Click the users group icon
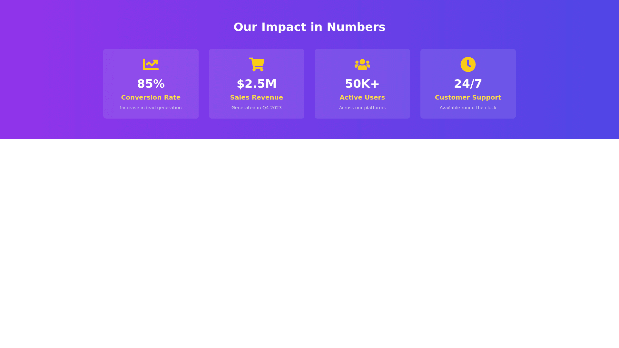This screenshot has width=619, height=348. tap(362, 64)
